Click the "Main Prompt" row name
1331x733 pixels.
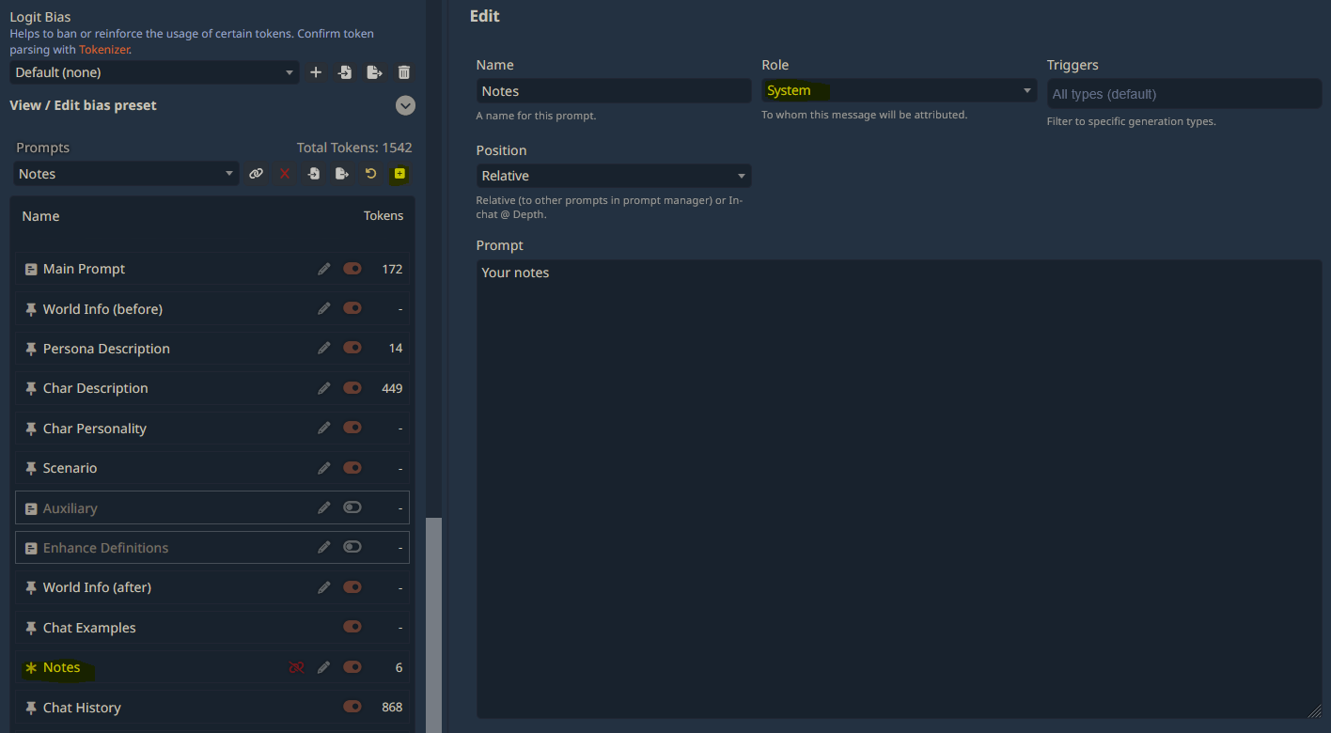pyautogui.click(x=84, y=269)
